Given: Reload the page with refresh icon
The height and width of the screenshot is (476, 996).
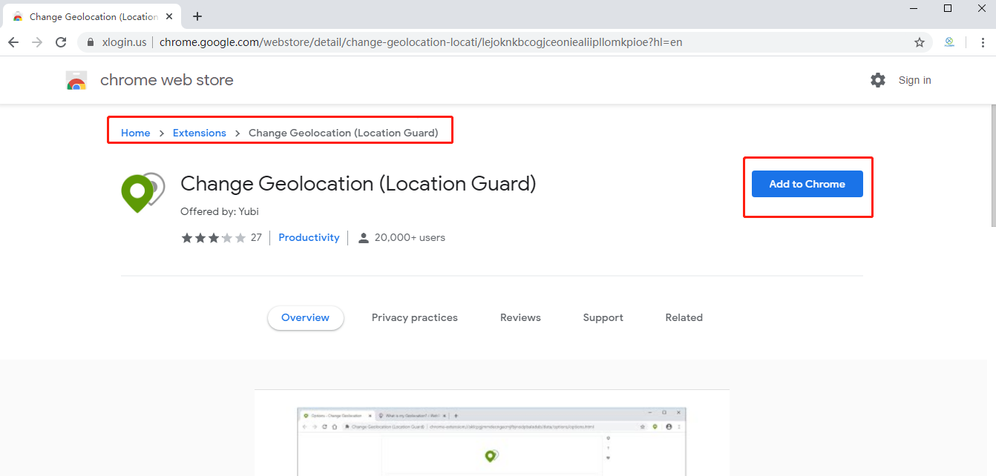Looking at the screenshot, I should pyautogui.click(x=61, y=42).
